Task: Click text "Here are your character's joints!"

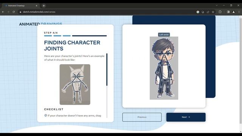Action: 63,56
